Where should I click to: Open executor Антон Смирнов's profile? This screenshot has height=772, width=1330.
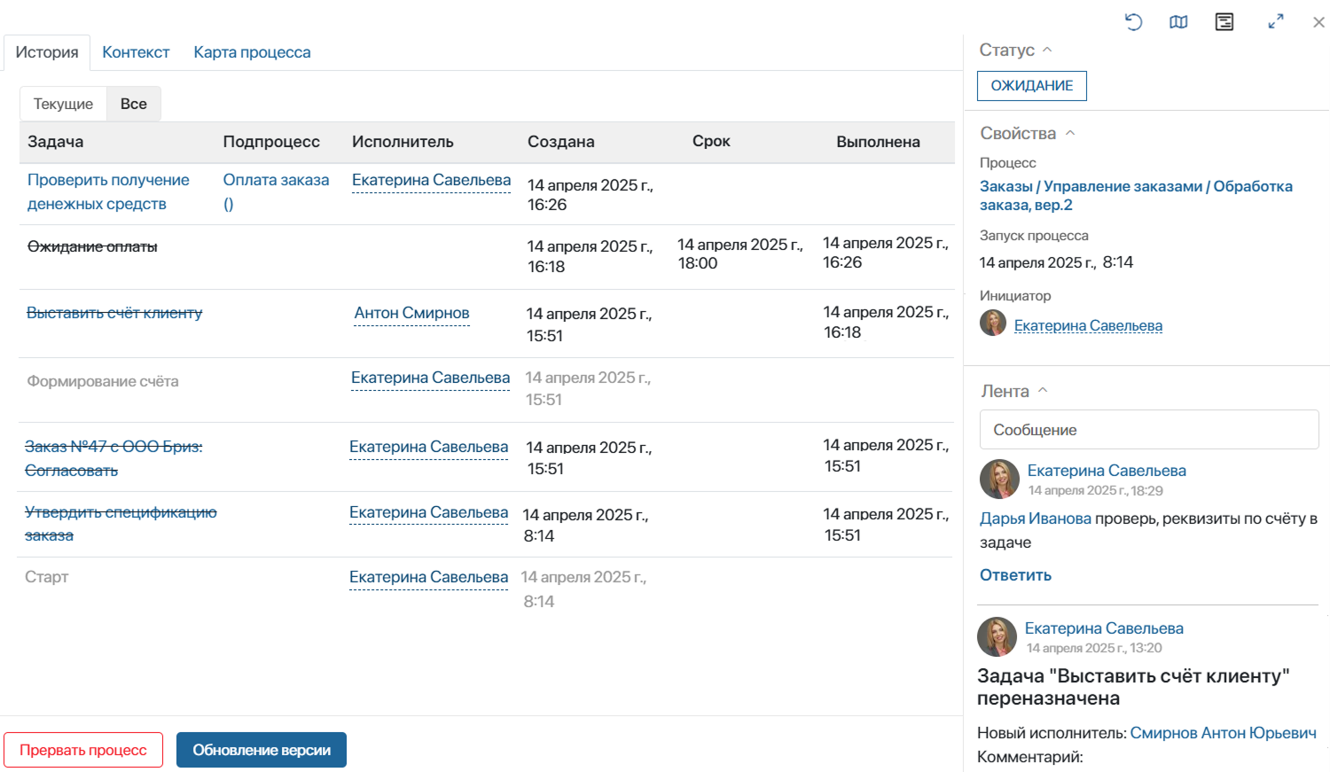411,313
